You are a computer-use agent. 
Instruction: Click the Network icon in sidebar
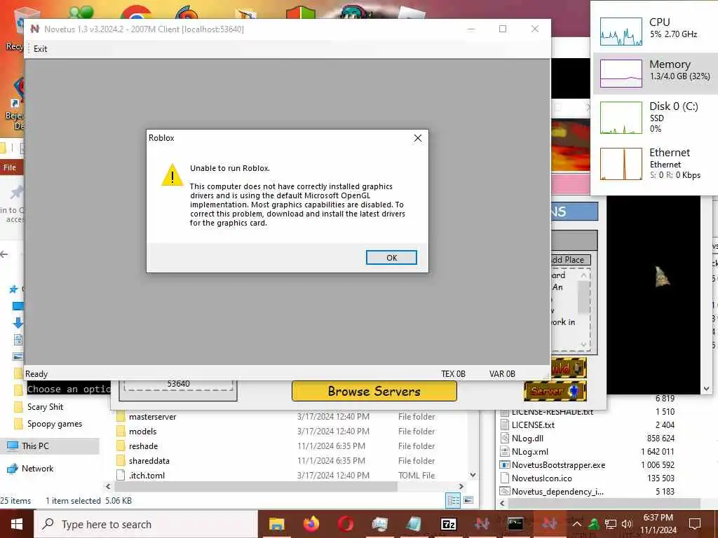(13, 469)
